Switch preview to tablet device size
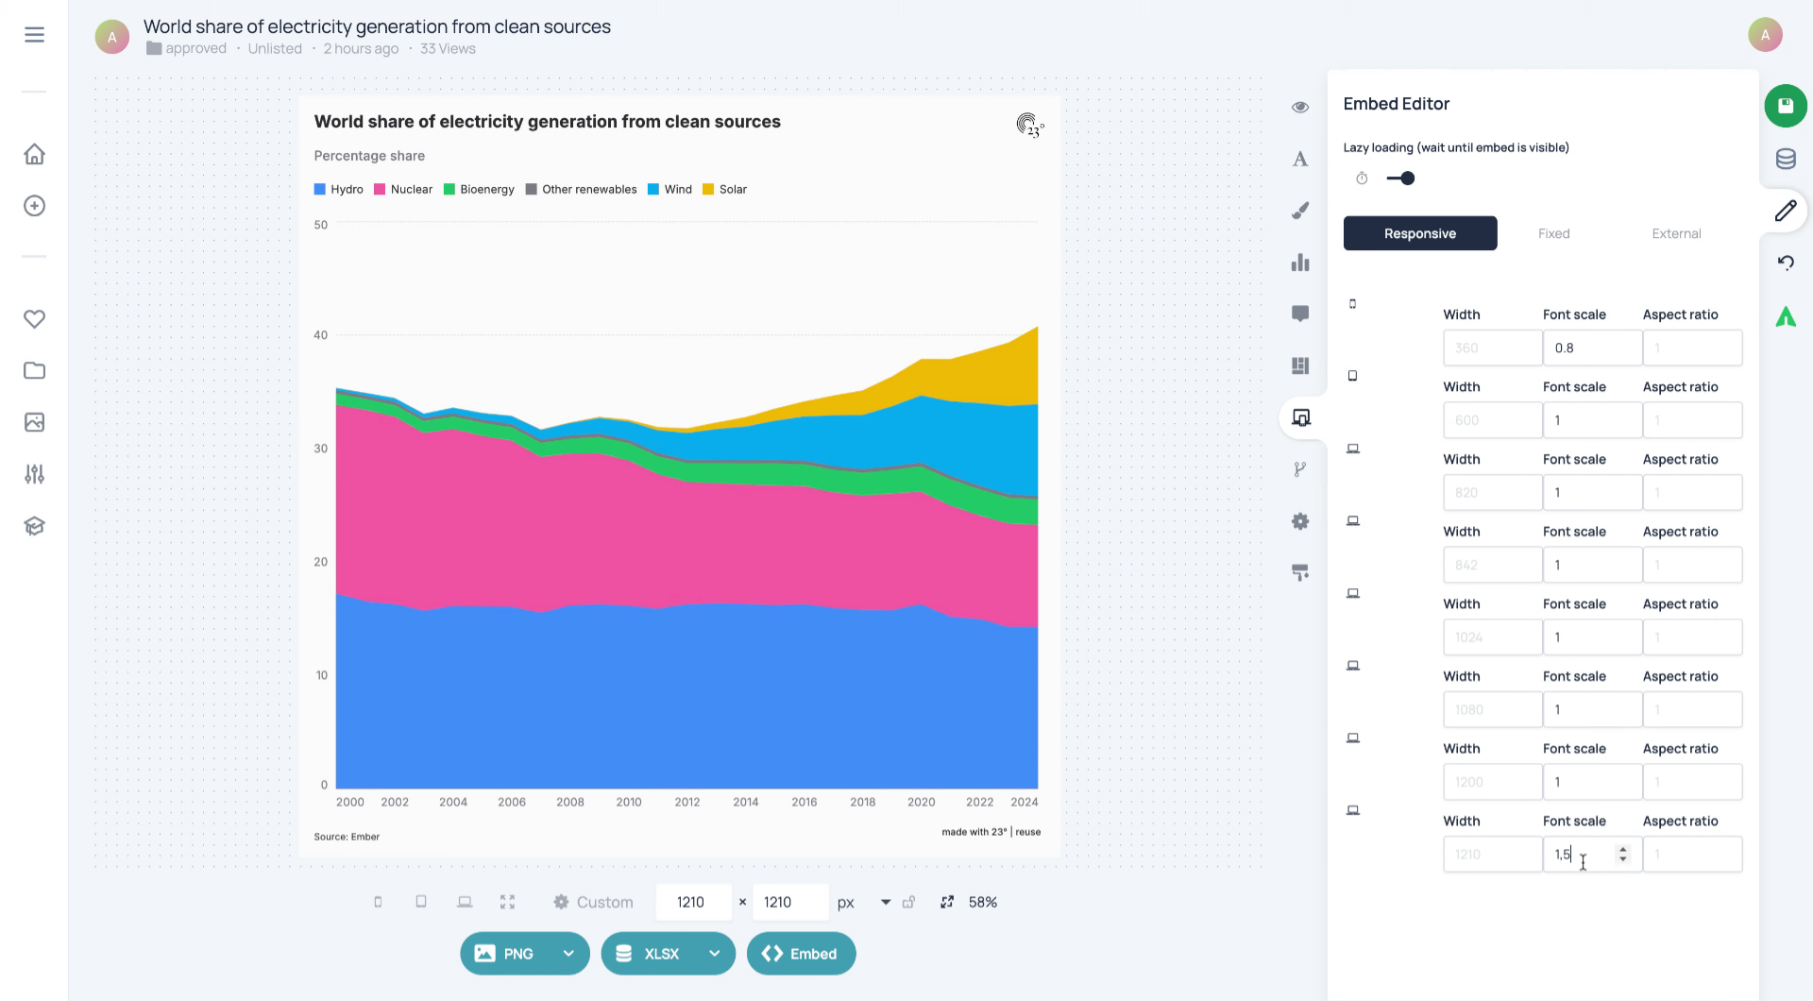1813x1001 pixels. 421,902
